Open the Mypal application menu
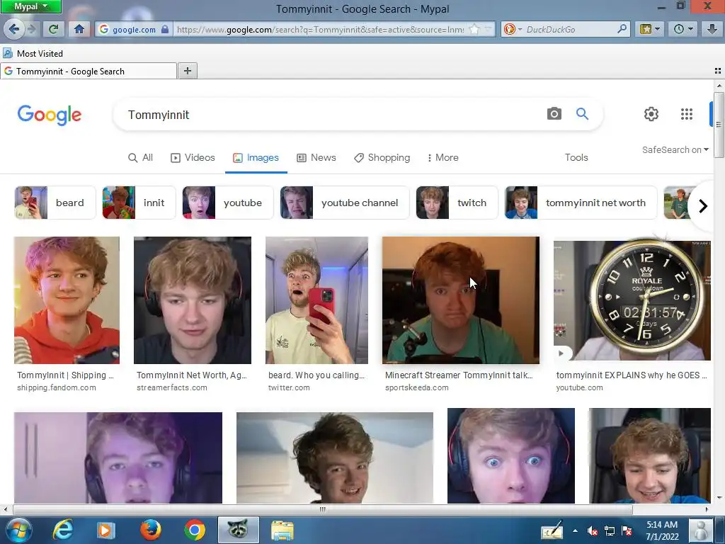The image size is (725, 544). coord(30,6)
